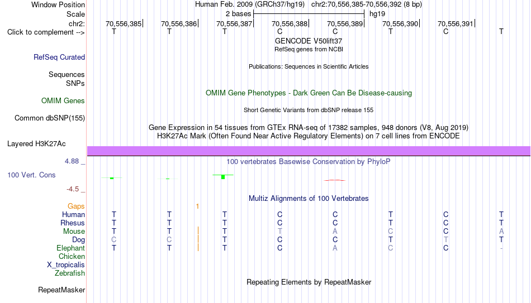Click the Common dbSNP(155) track label
531x303 pixels.
click(50, 118)
